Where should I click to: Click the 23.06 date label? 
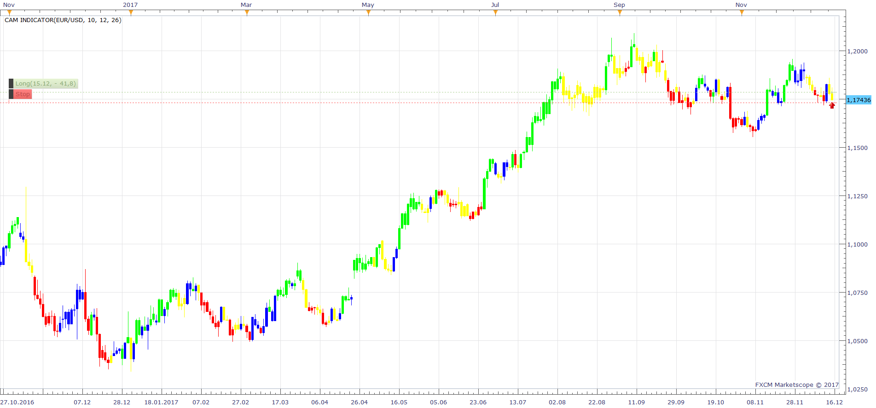point(478,402)
